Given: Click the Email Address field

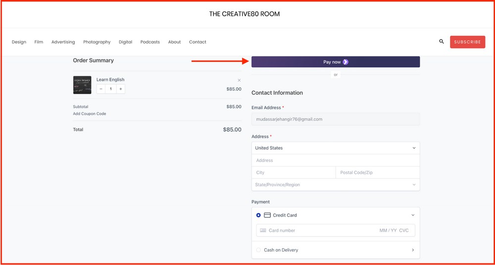Looking at the screenshot, I should (x=336, y=119).
